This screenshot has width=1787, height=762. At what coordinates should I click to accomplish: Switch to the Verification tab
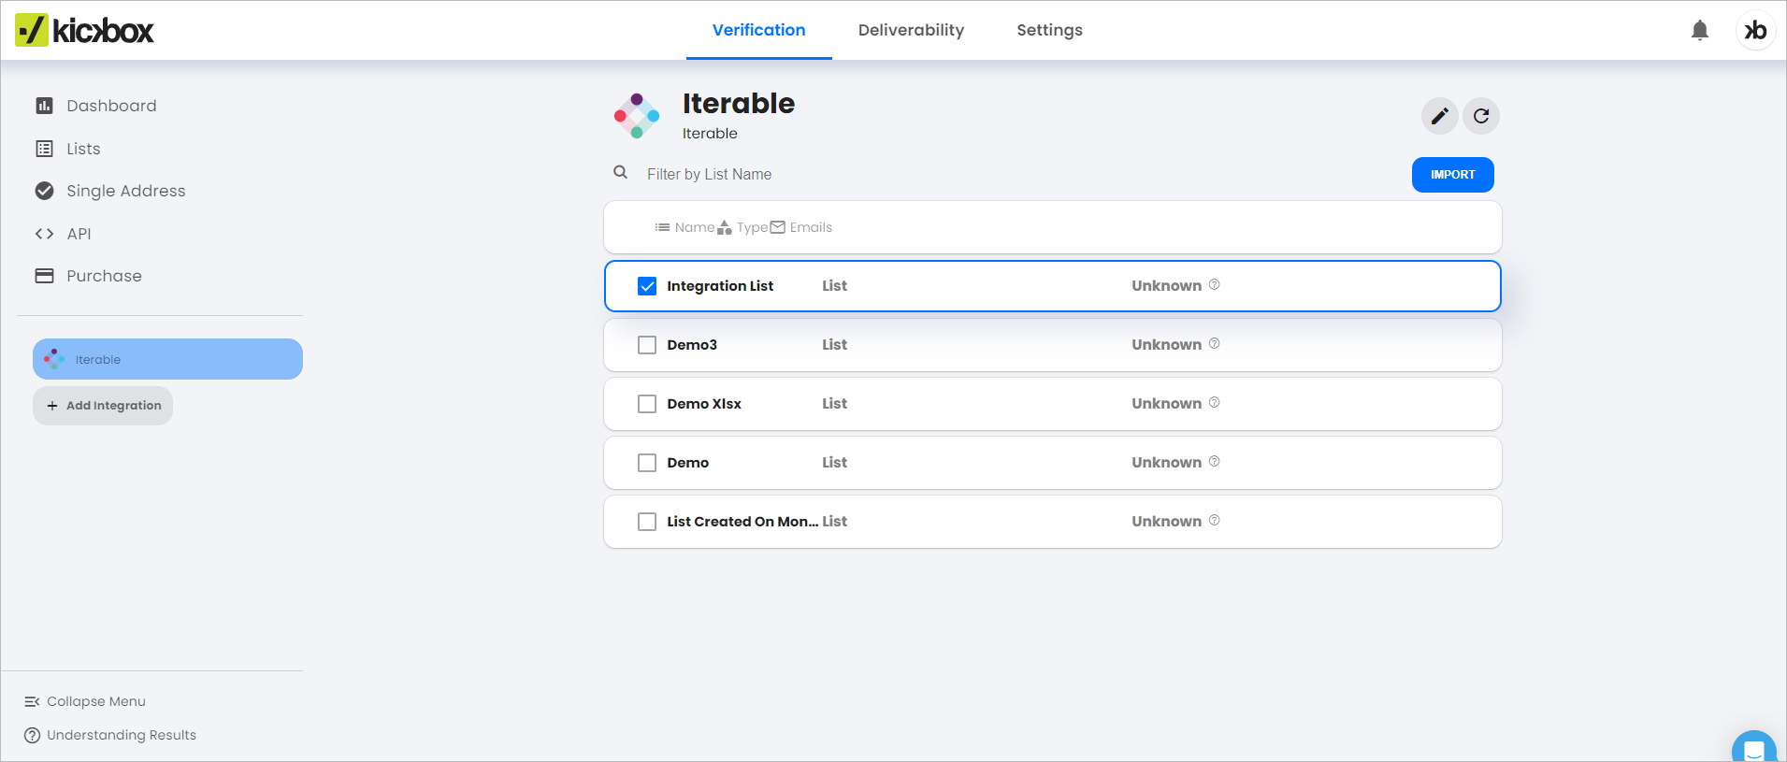(758, 30)
